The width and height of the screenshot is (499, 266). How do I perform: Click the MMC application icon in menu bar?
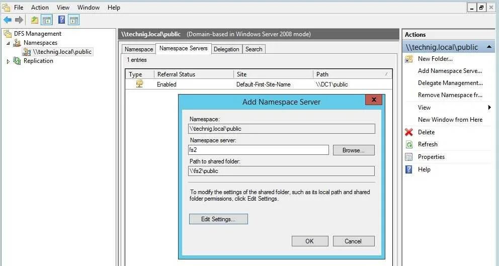point(7,7)
